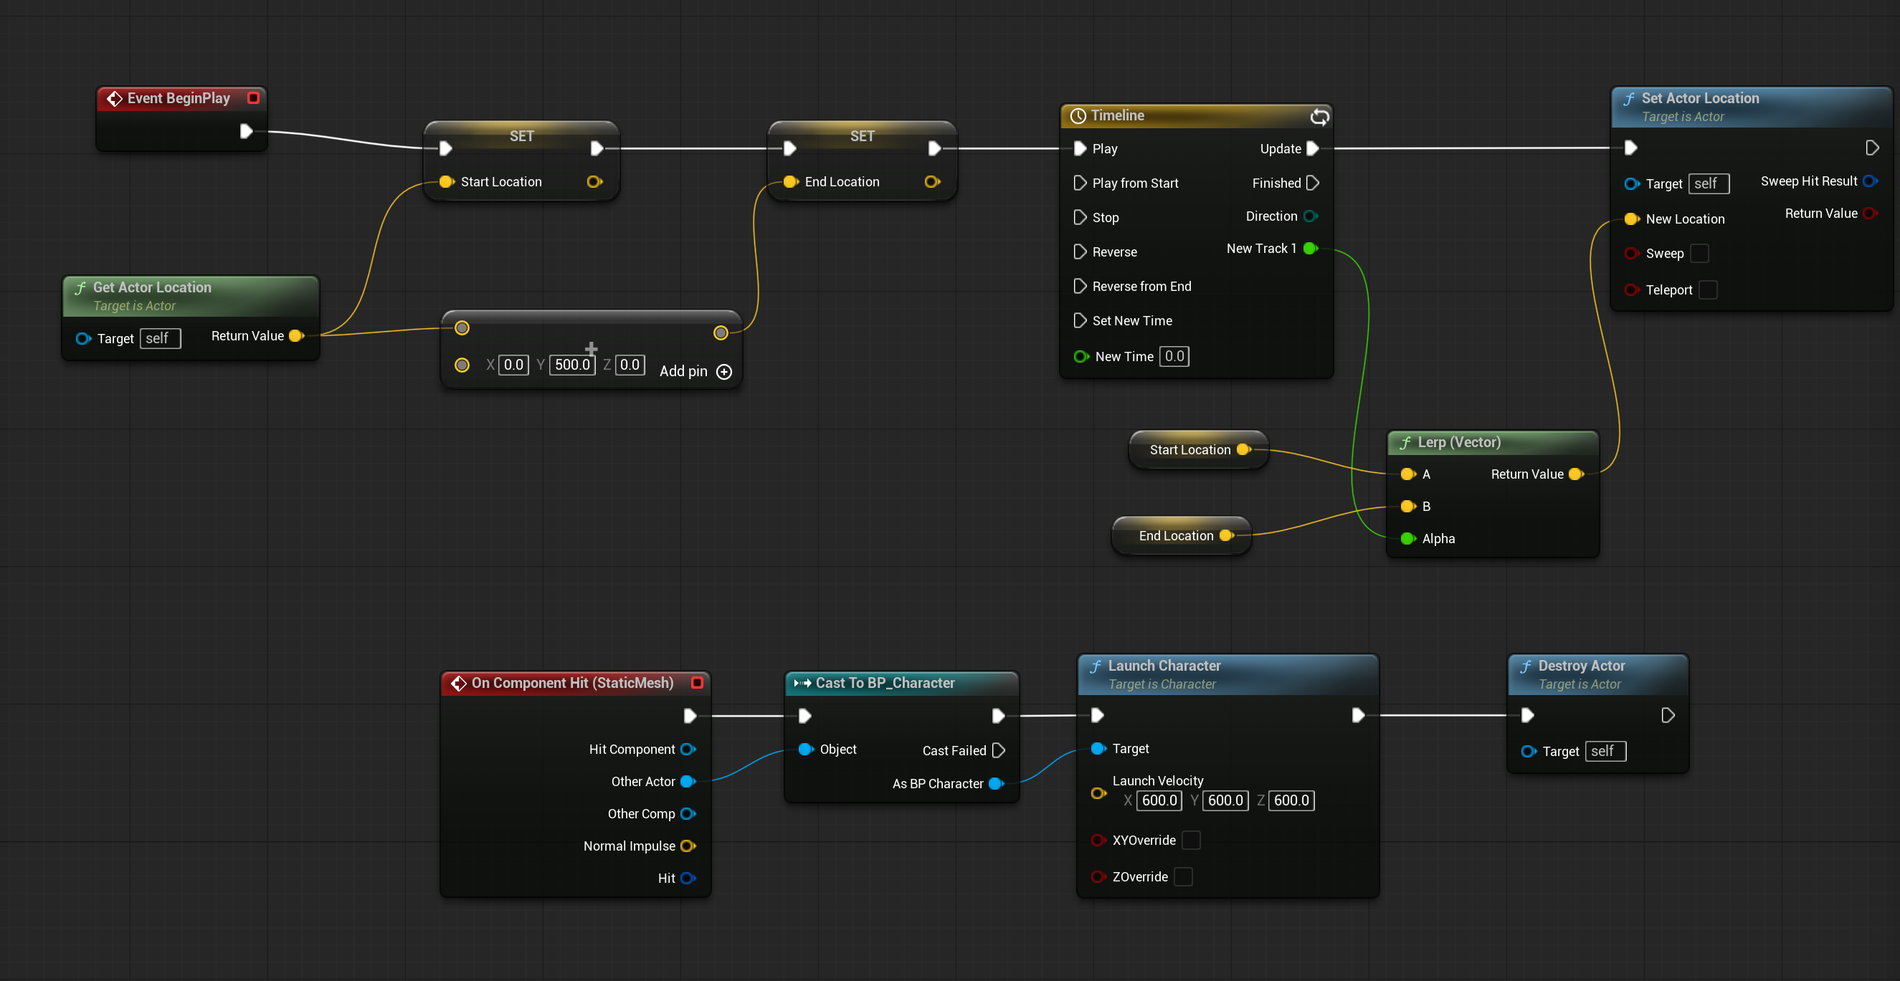Click New Location pin on Set Actor Location
The height and width of the screenshot is (981, 1900).
tap(1632, 219)
